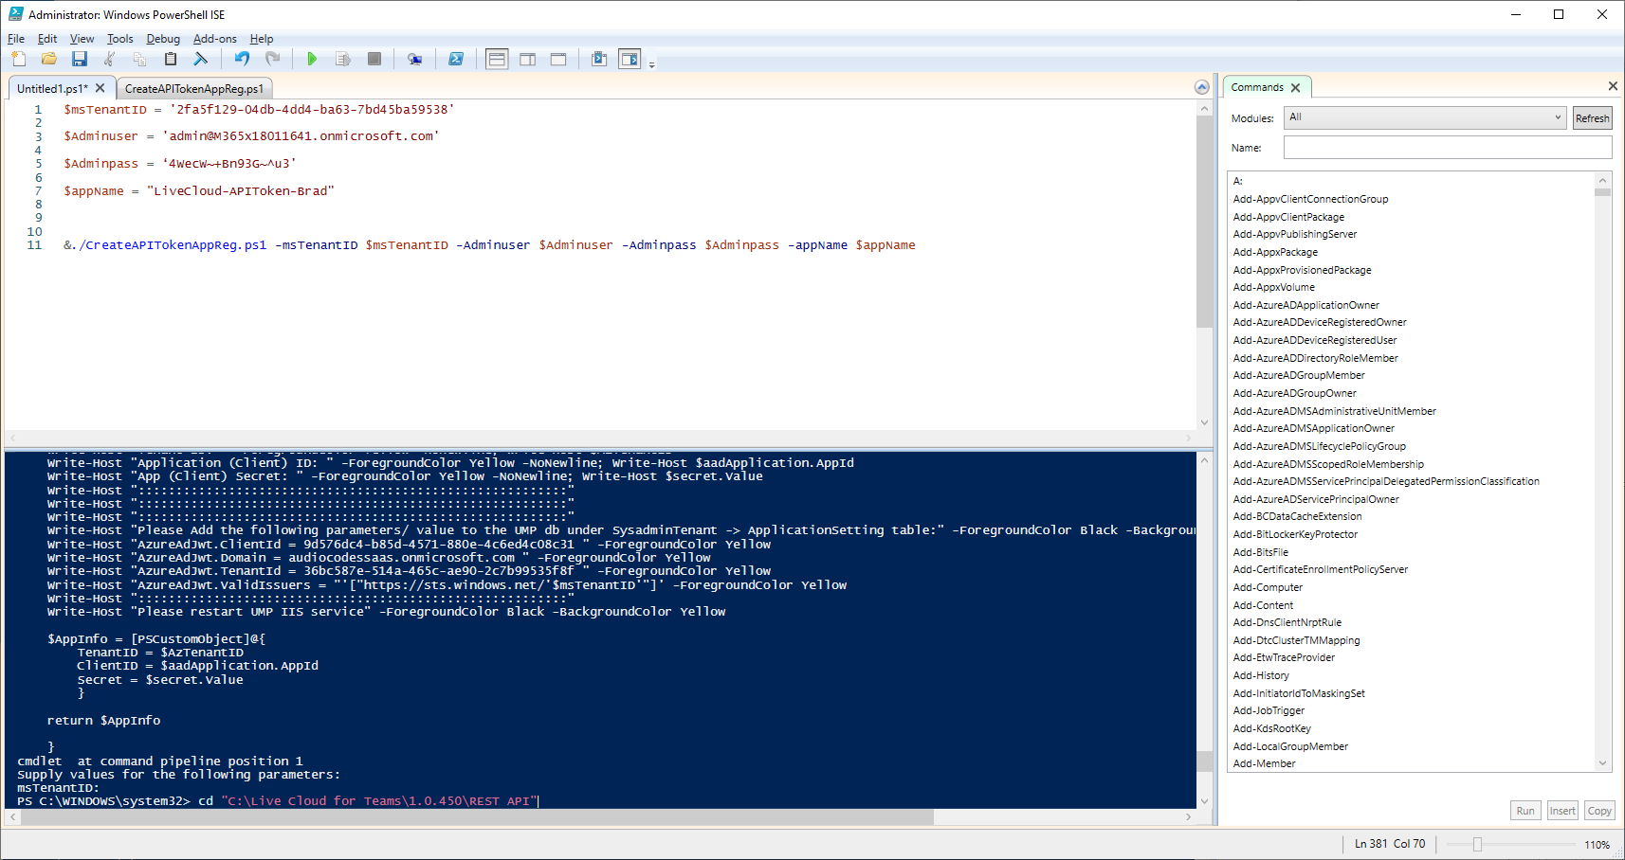Screen dimensions: 1625x860
Task: Click the New Remote PowerShell Tab icon
Action: click(x=414, y=59)
